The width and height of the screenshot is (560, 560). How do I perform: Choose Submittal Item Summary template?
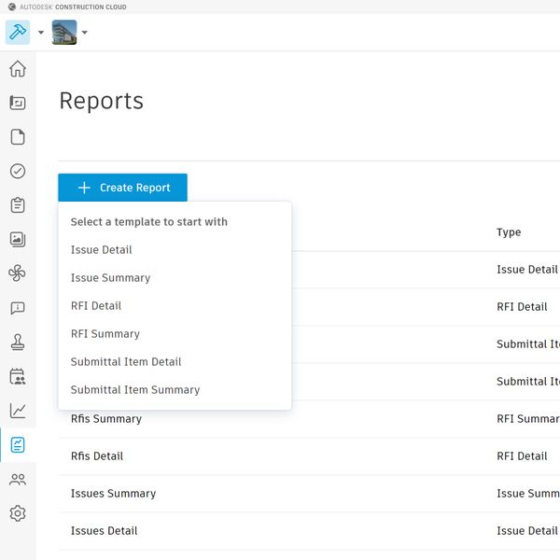pos(135,390)
